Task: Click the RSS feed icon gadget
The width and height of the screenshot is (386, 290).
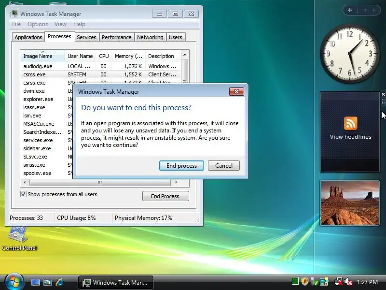Action: coord(351,123)
